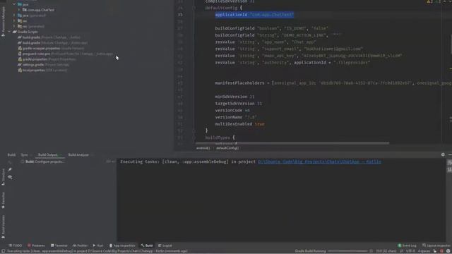
Task: Toggle the eye view filter icon in Build panel
Action: [x=10, y=177]
